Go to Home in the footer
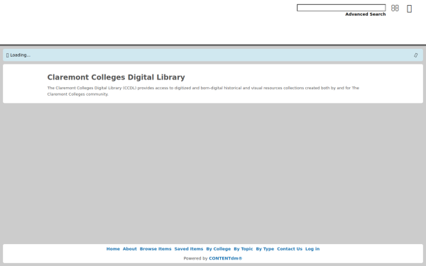426x266 pixels. click(113, 249)
